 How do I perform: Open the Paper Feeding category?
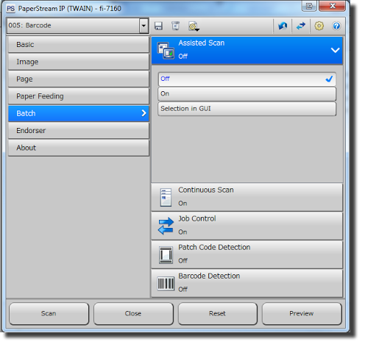pyautogui.click(x=79, y=96)
